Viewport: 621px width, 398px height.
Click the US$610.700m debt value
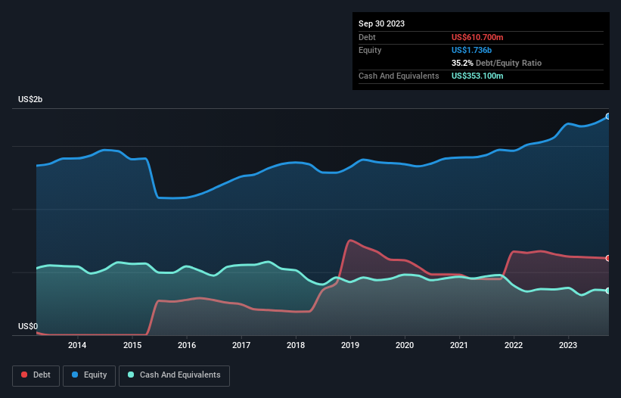coord(477,37)
